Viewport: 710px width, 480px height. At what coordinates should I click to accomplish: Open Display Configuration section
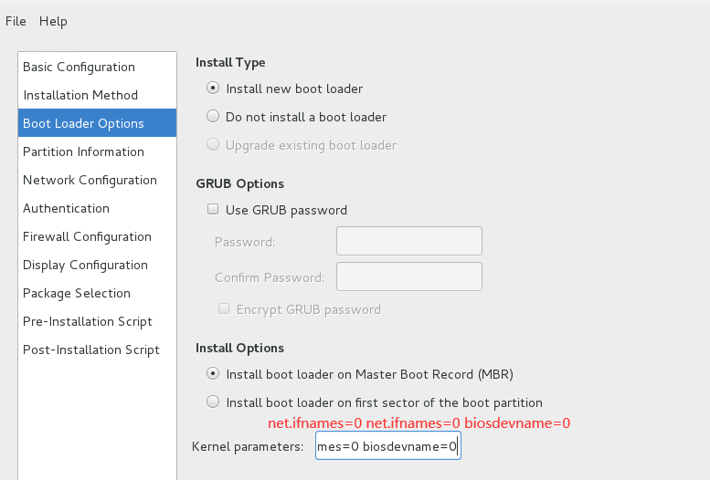point(85,265)
